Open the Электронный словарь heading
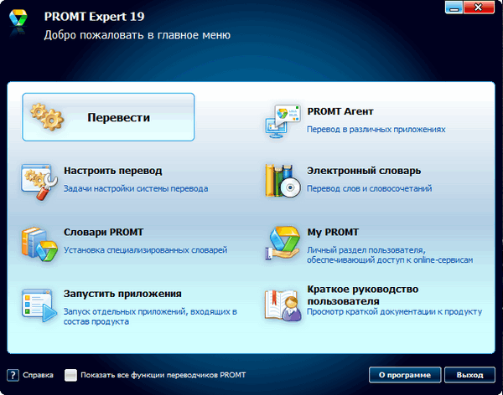 tap(364, 171)
